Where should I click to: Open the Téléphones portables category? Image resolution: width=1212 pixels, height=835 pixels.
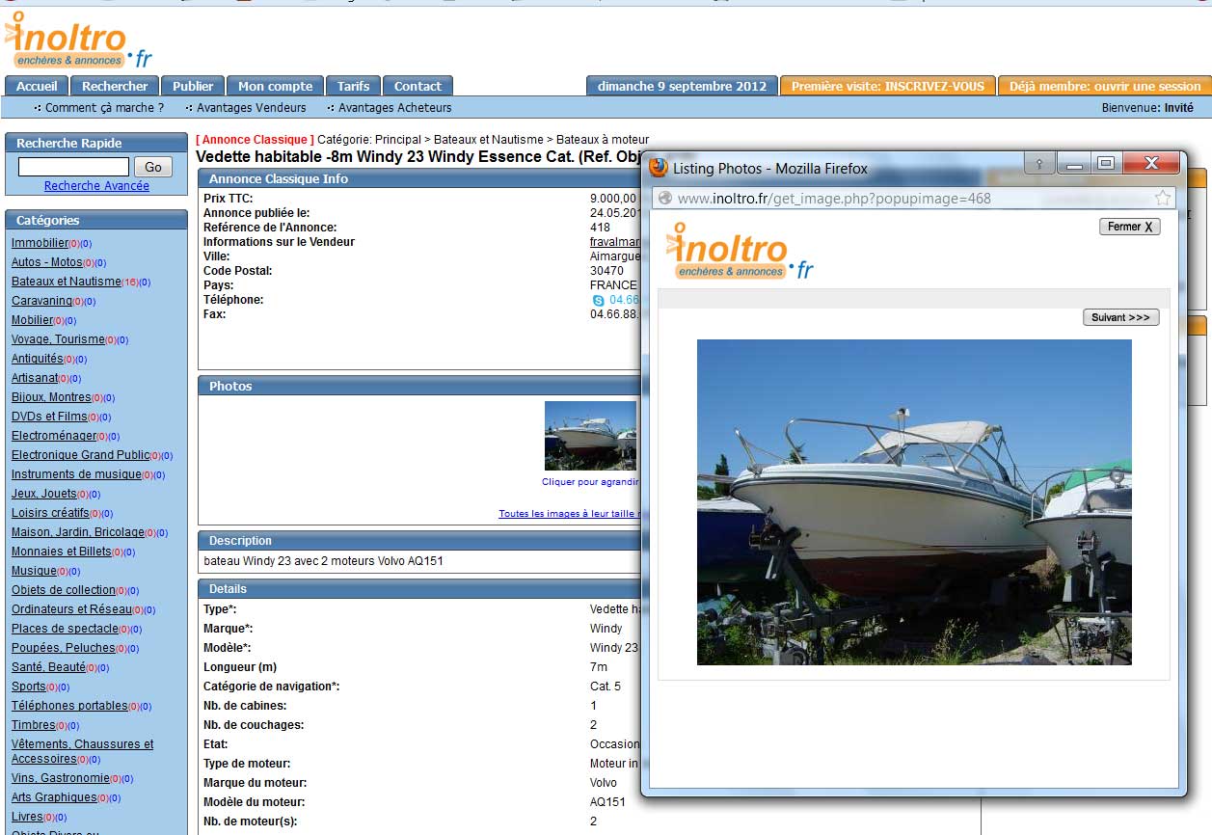69,706
